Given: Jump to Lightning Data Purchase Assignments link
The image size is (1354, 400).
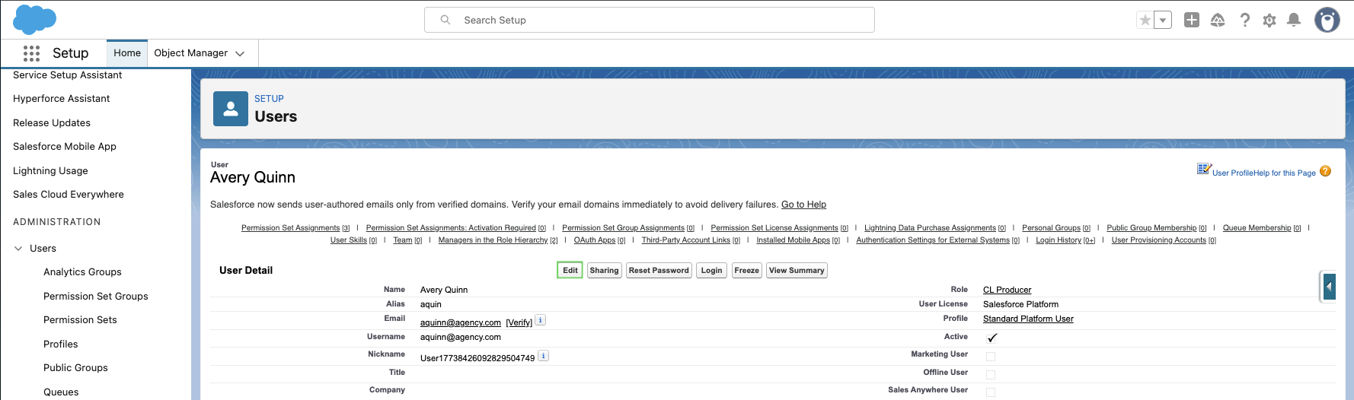Looking at the screenshot, I should pos(935,228).
